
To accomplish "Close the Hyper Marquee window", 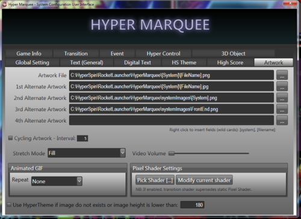I will click(290, 3).
